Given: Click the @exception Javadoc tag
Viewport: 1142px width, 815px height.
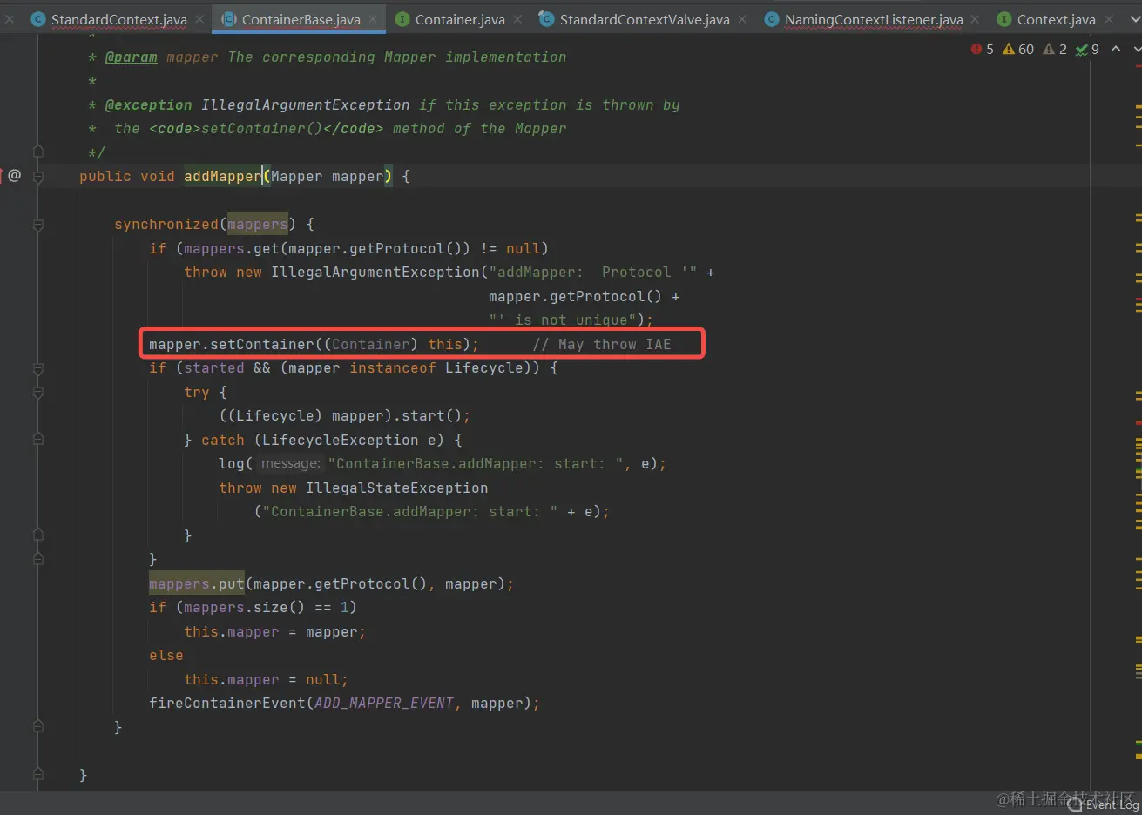Looking at the screenshot, I should [148, 105].
